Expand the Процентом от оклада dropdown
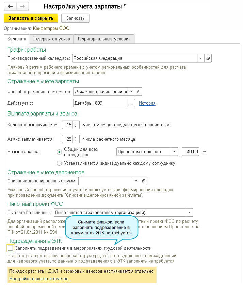Screen dimensions: 243x287 [x=174, y=152]
